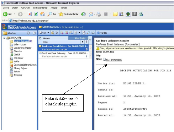
Task: Click the Reply All icon in OWA toolbar
Action: click(66, 33)
